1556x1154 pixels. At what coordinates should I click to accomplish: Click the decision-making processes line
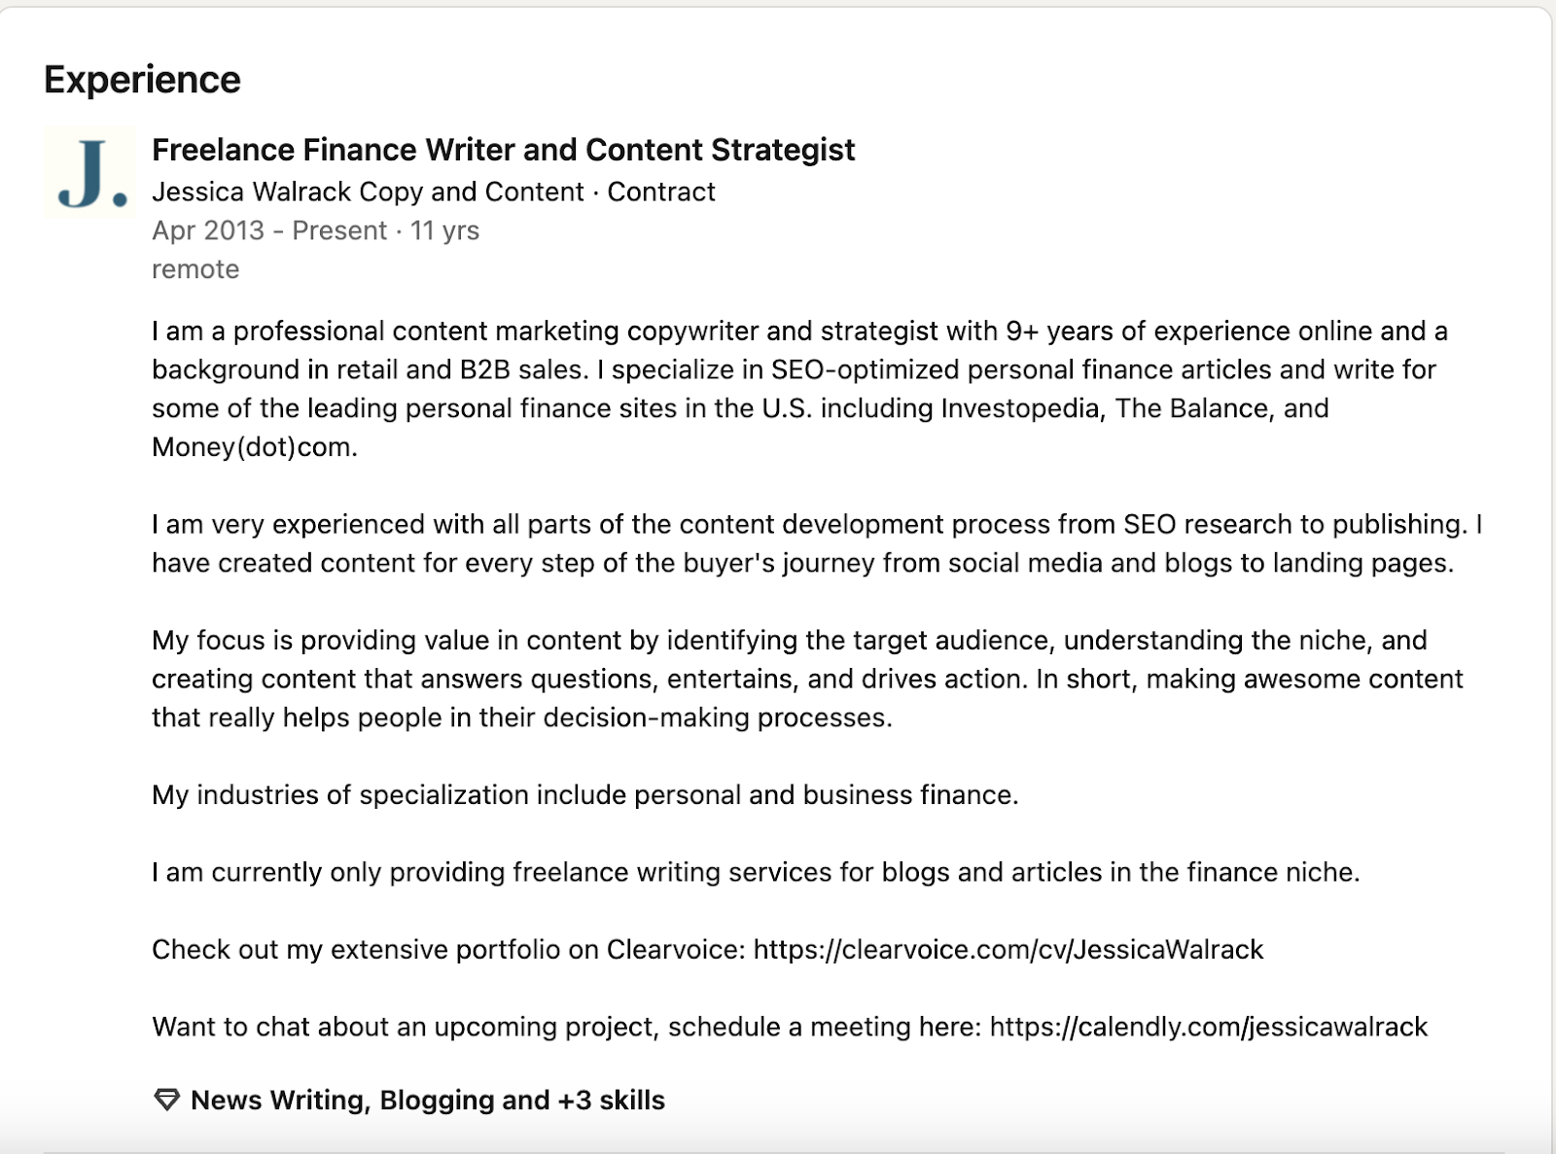coord(522,717)
